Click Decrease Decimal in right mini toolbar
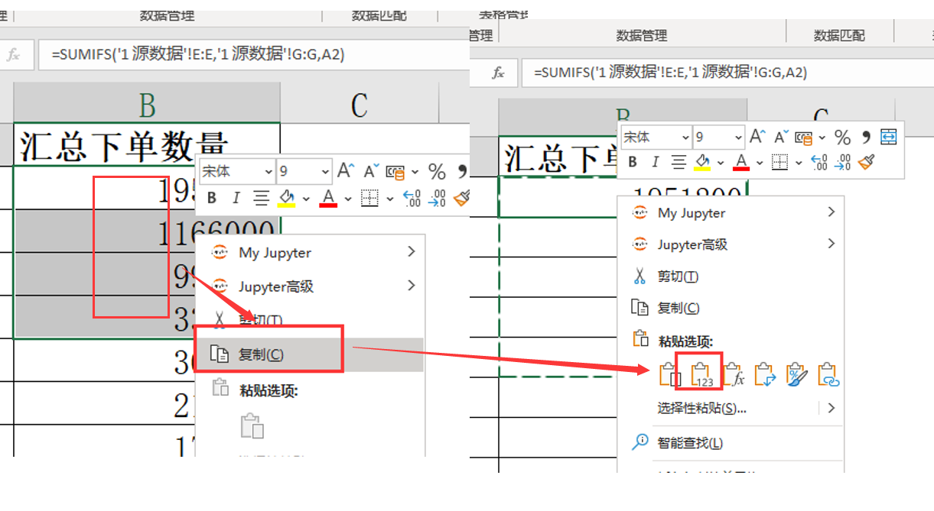934x511 pixels. (843, 162)
